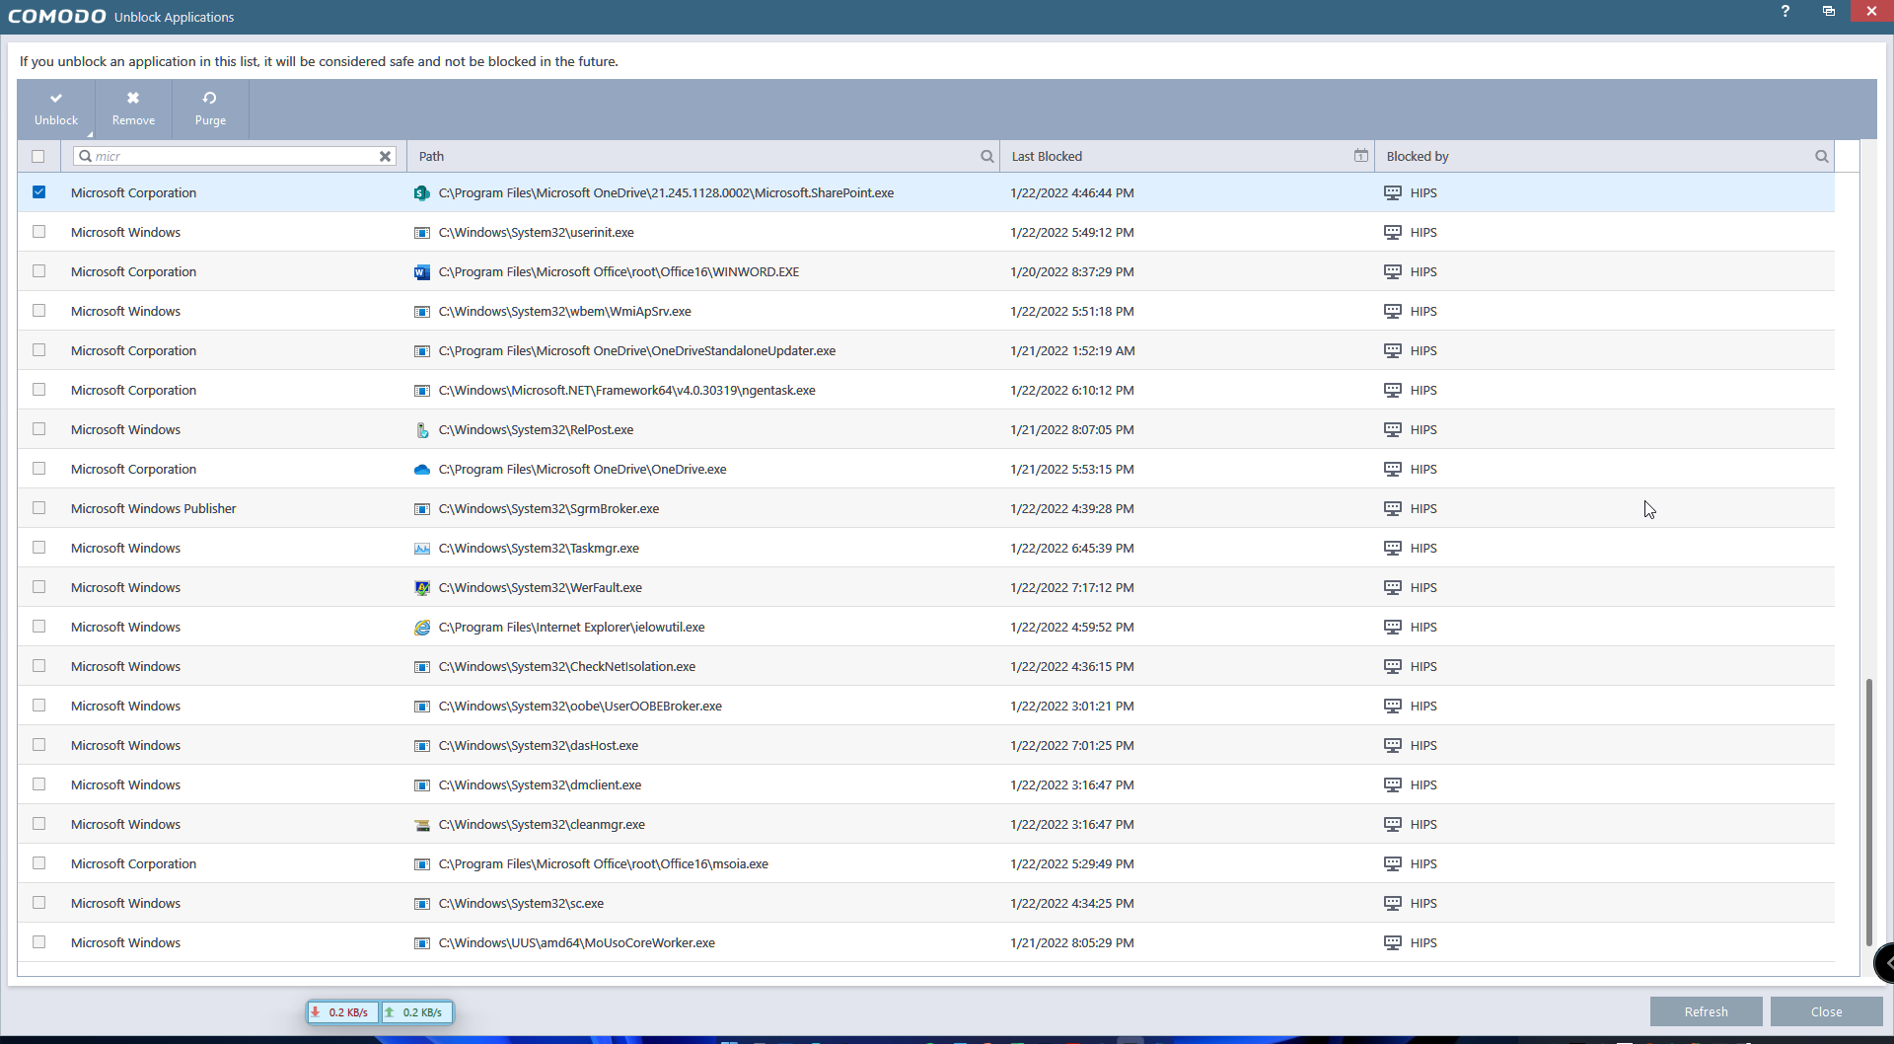Screen dimensions: 1894x1044
Task: Check the WINWORD.EXE row checkbox
Action: click(x=38, y=271)
